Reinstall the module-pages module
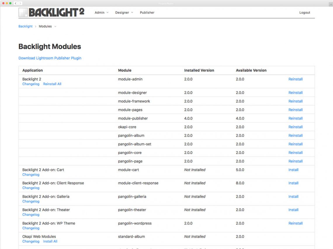333x249 pixels. tap(295, 110)
